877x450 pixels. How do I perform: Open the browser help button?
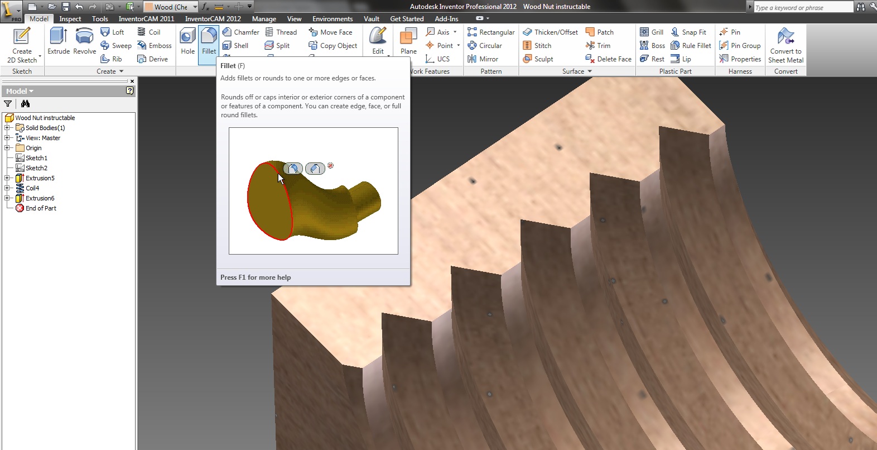129,90
